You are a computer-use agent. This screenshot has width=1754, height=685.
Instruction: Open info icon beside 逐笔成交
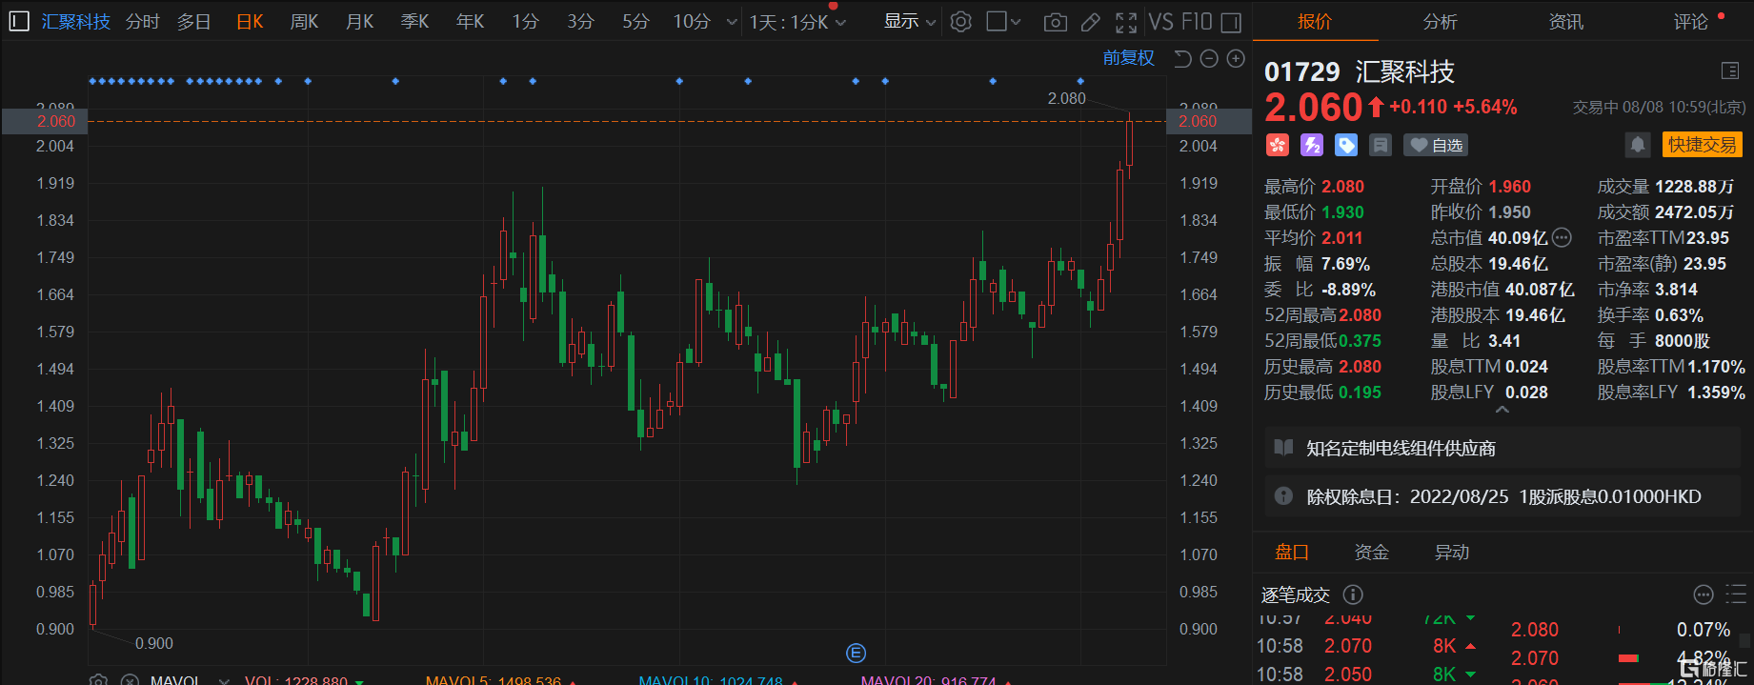(1353, 594)
